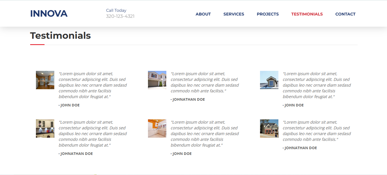Open the wooden kitchen interior thumbnail
The image size is (387, 175).
pyautogui.click(x=45, y=80)
